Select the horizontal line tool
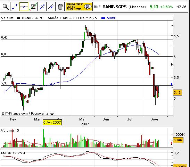 pos(24,7)
